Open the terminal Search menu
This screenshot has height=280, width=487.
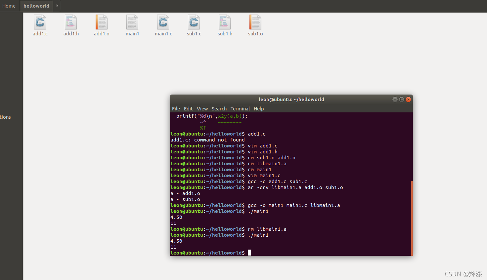219,109
